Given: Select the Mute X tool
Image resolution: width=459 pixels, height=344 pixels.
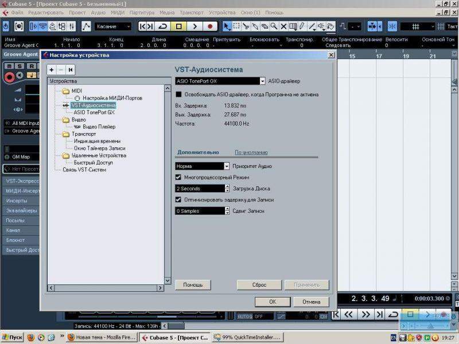Looking at the screenshot, I should [x=283, y=26].
